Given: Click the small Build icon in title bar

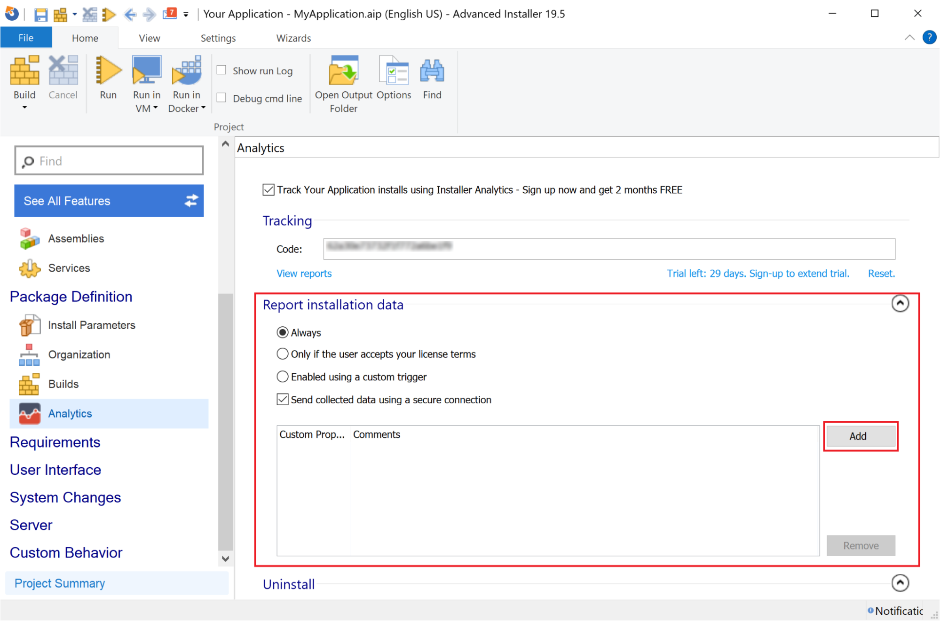Looking at the screenshot, I should [60, 14].
